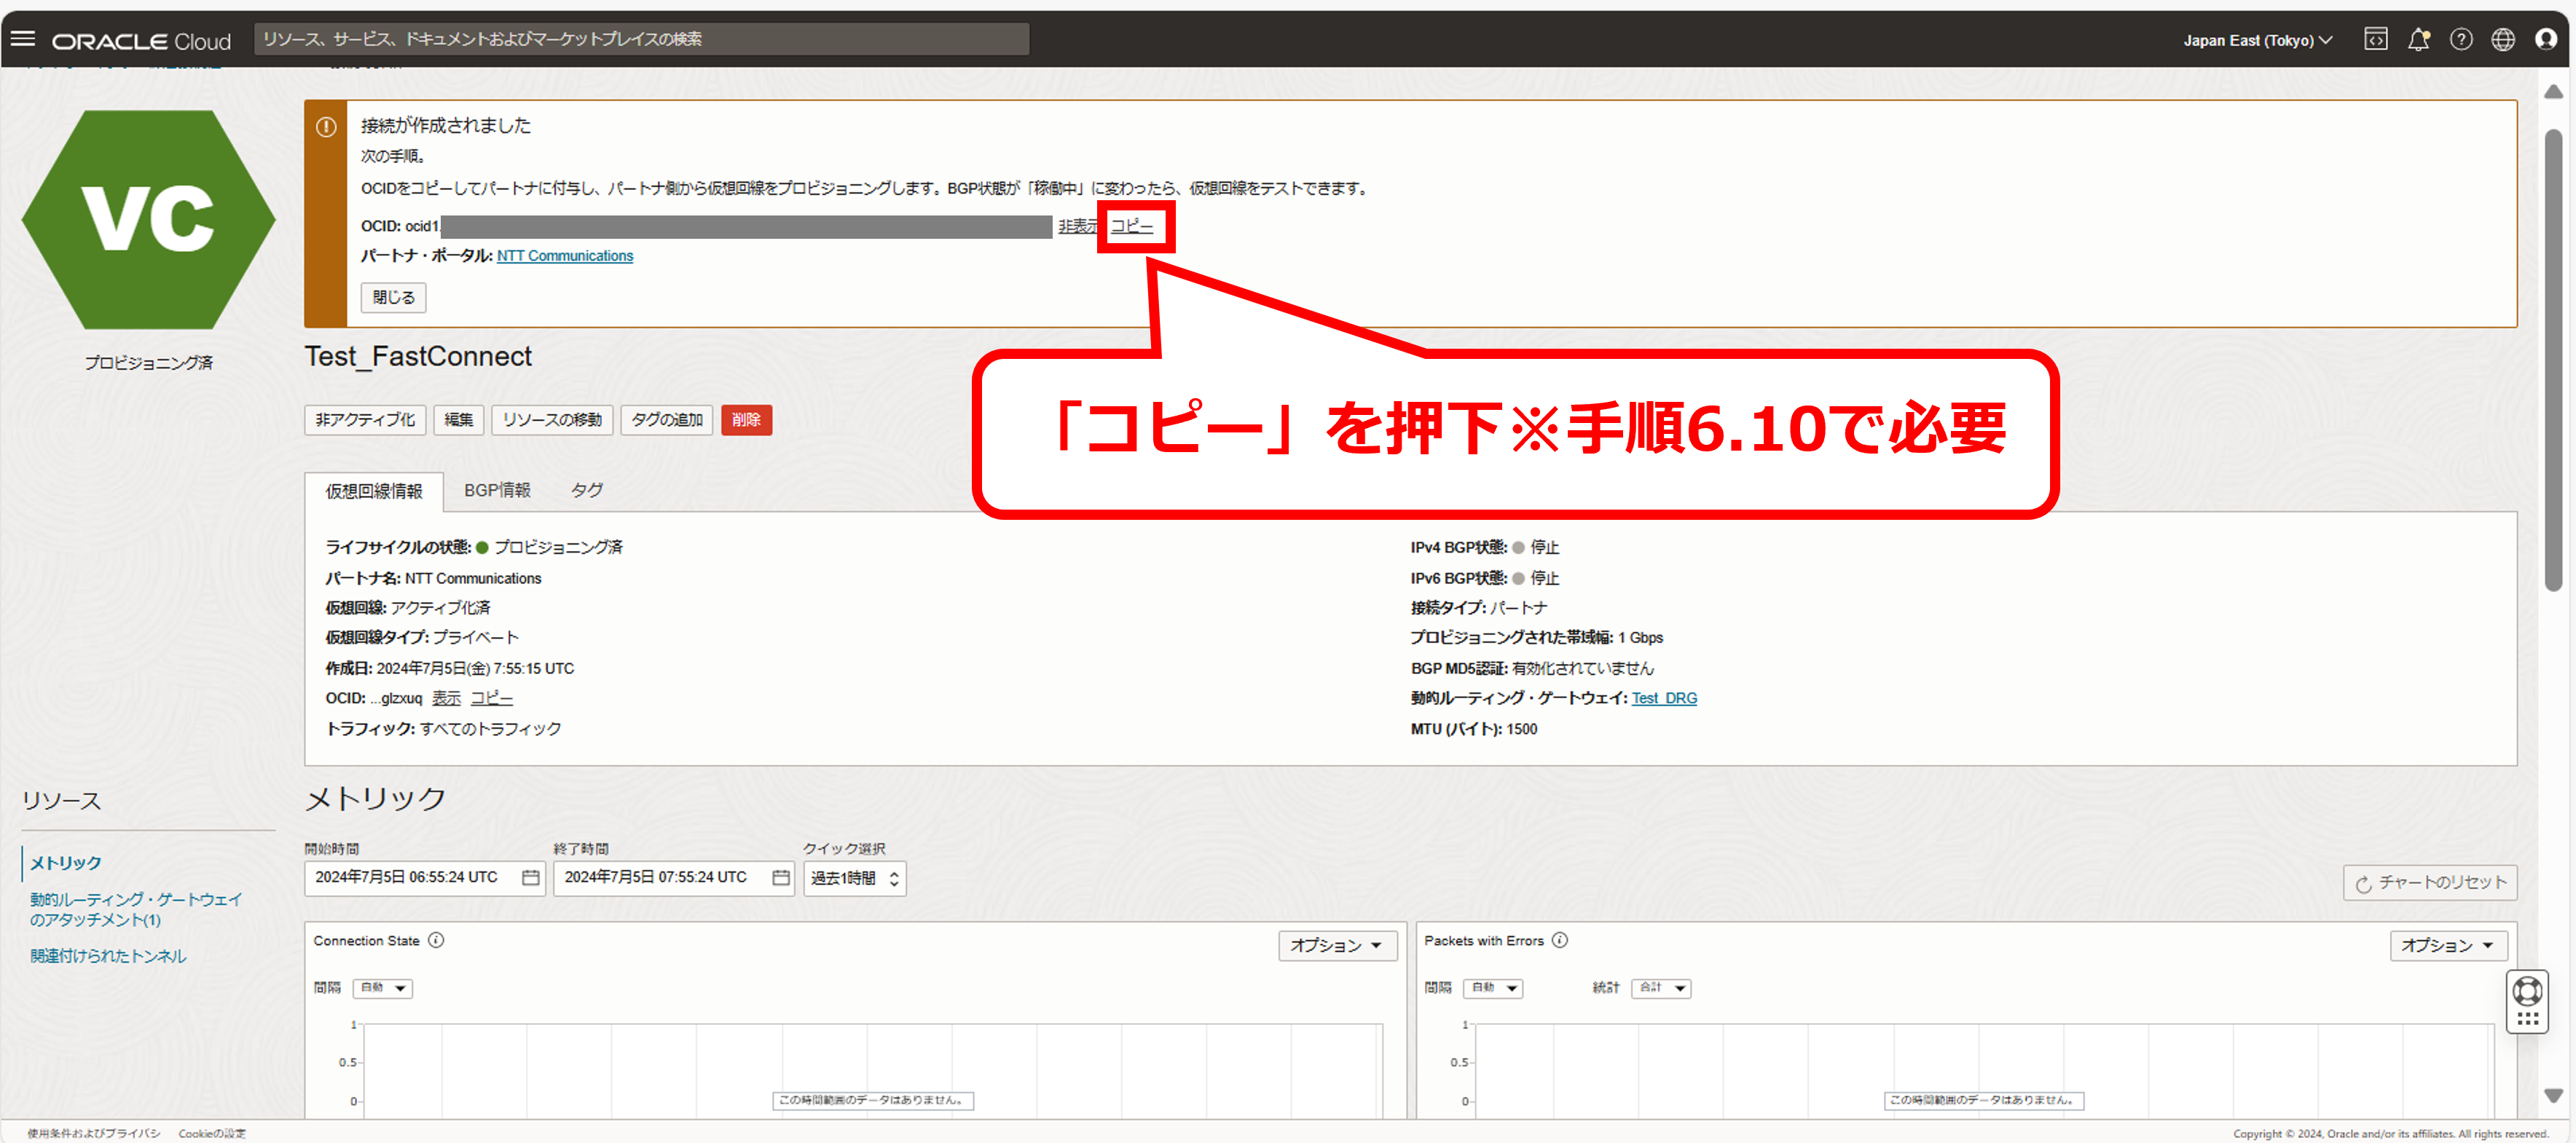Open the language globe icon
Viewport: 2576px width, 1143px height.
click(2503, 39)
